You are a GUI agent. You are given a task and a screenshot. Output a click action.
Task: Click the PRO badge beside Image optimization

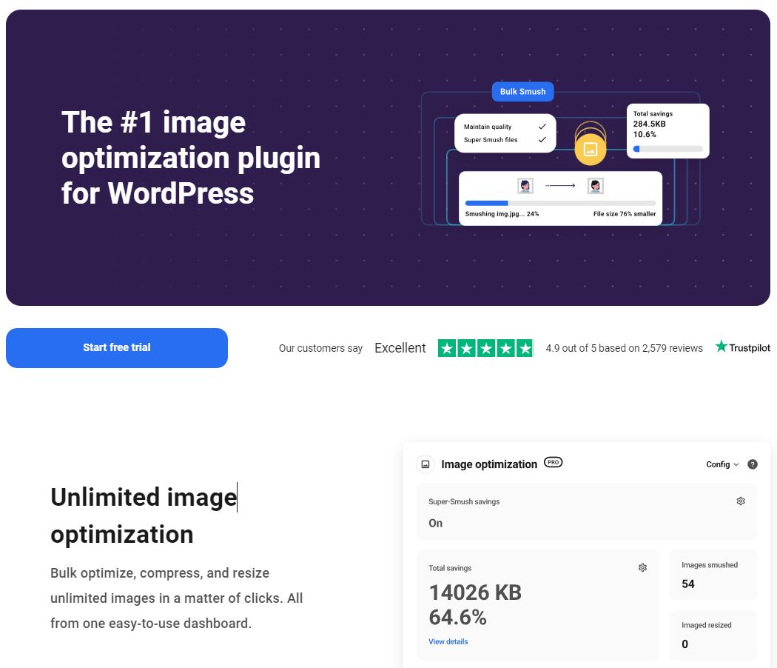pyautogui.click(x=553, y=462)
